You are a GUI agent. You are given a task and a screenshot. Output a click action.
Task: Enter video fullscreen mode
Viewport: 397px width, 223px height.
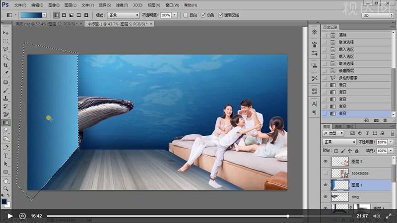(389, 216)
